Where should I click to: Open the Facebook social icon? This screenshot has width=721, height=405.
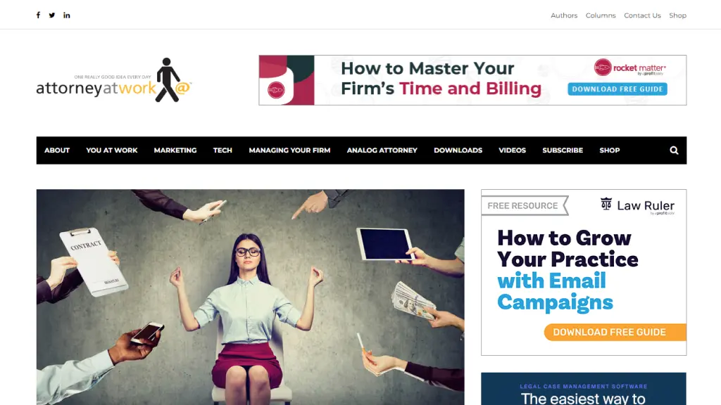coord(38,15)
